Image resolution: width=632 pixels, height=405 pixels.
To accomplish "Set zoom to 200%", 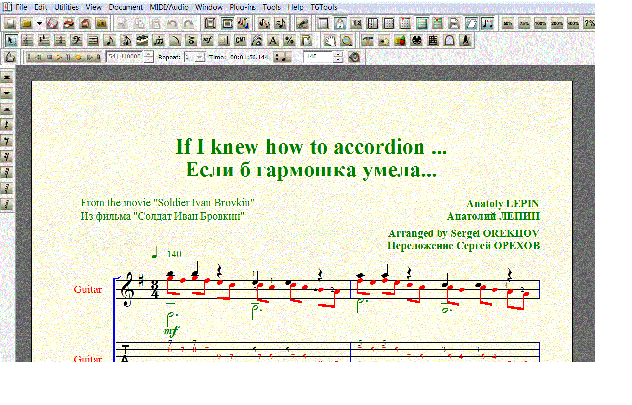I will point(556,23).
